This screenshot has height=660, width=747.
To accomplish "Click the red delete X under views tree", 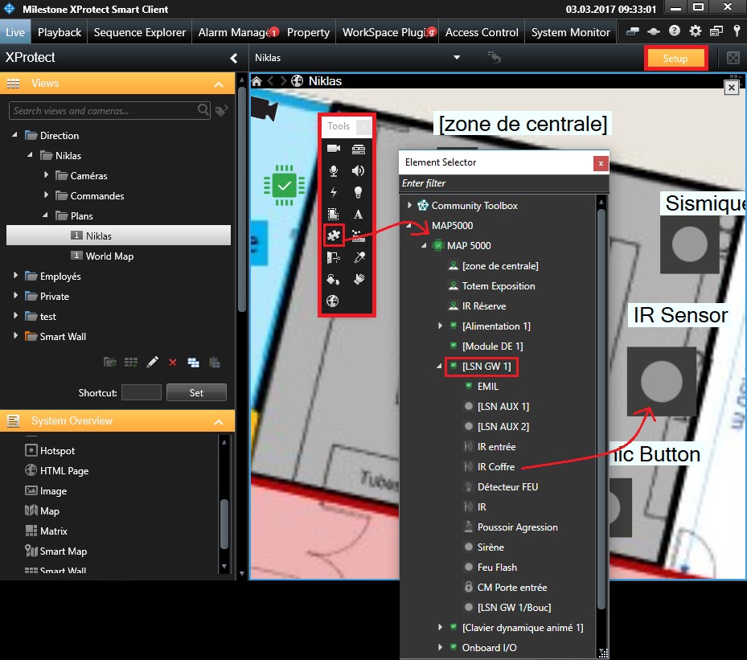I will click(x=173, y=363).
